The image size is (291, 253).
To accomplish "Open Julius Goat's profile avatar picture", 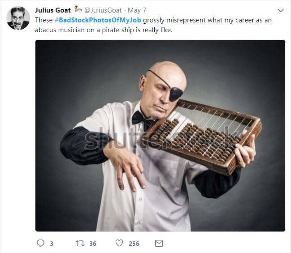I will pos(18,18).
